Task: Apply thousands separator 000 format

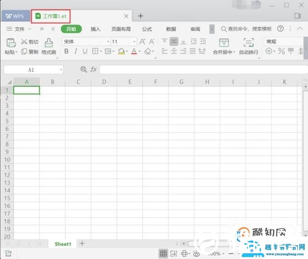Action: click(291, 51)
